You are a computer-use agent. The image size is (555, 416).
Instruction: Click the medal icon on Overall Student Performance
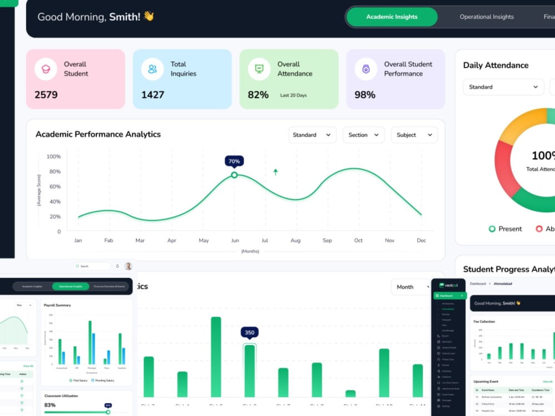point(366,69)
